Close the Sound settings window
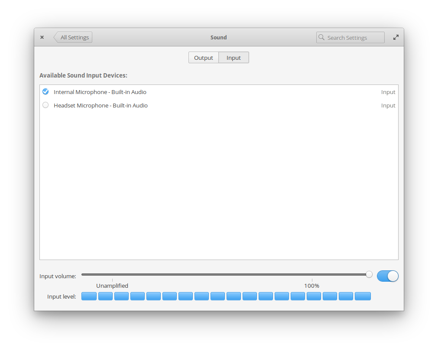The image size is (438, 351). pos(42,37)
